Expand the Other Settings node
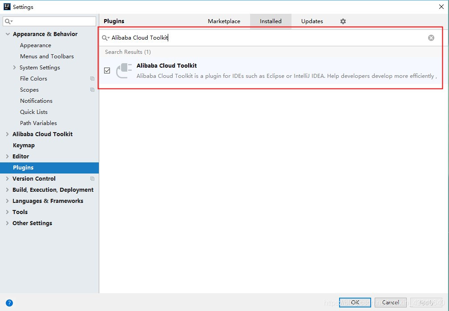Viewport: 449px width, 311px height. [7, 223]
